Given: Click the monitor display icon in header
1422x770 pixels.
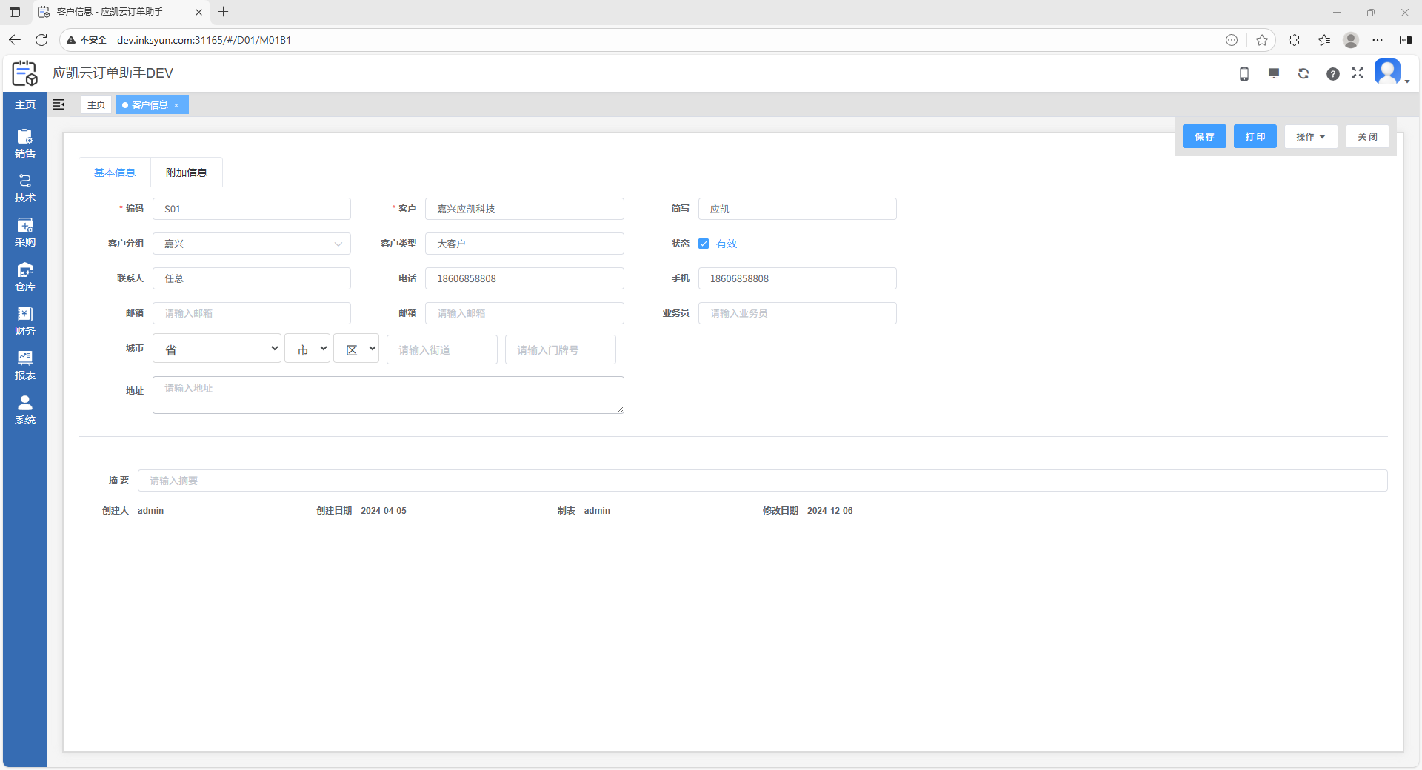Looking at the screenshot, I should coord(1274,73).
